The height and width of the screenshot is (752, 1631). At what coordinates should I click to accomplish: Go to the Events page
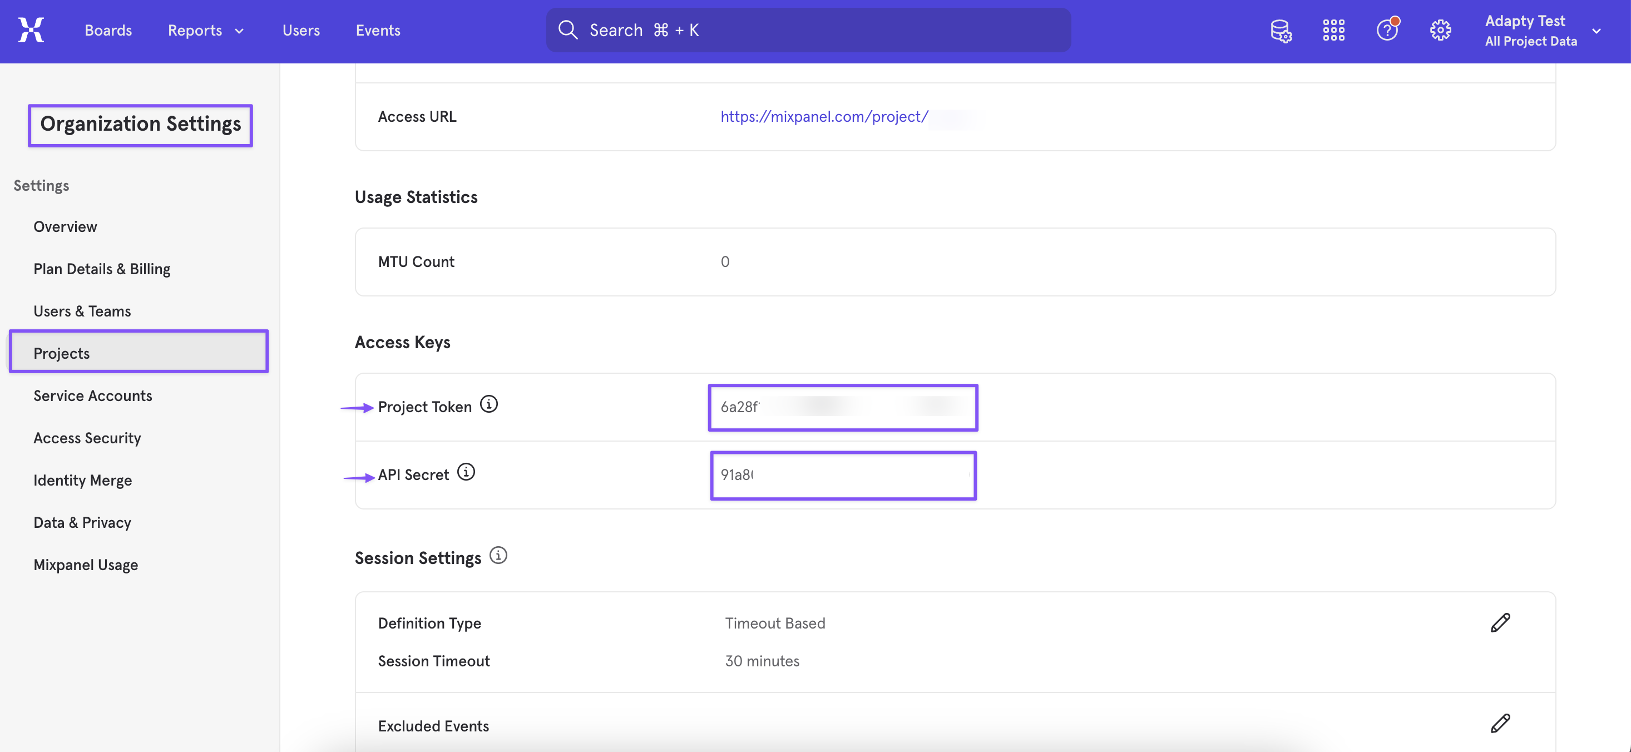377,31
